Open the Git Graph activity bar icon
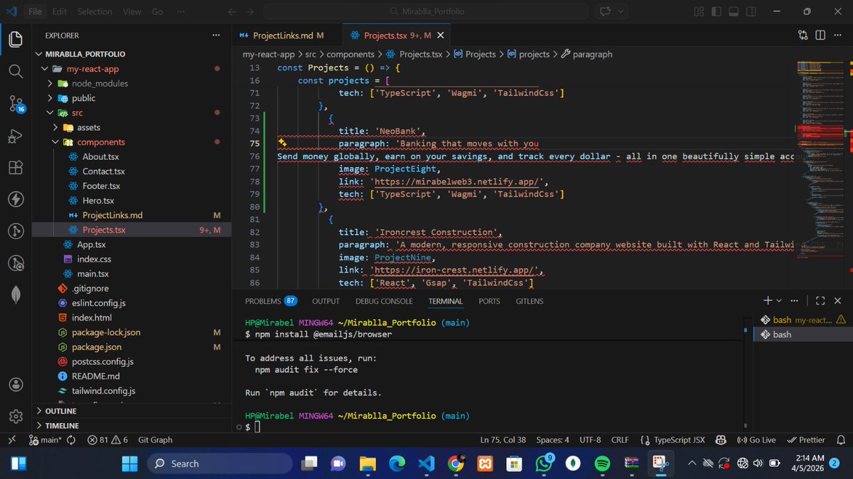 pos(16,231)
